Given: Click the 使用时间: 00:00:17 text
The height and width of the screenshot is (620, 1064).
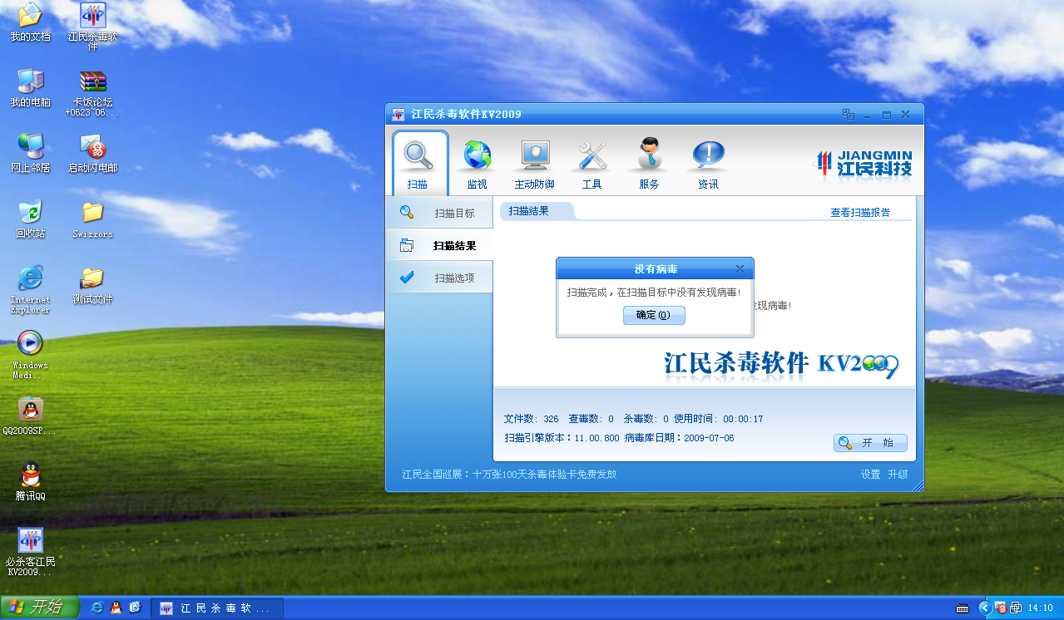Looking at the screenshot, I should (719, 419).
